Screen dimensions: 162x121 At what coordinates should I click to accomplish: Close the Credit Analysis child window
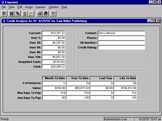coord(158,21)
